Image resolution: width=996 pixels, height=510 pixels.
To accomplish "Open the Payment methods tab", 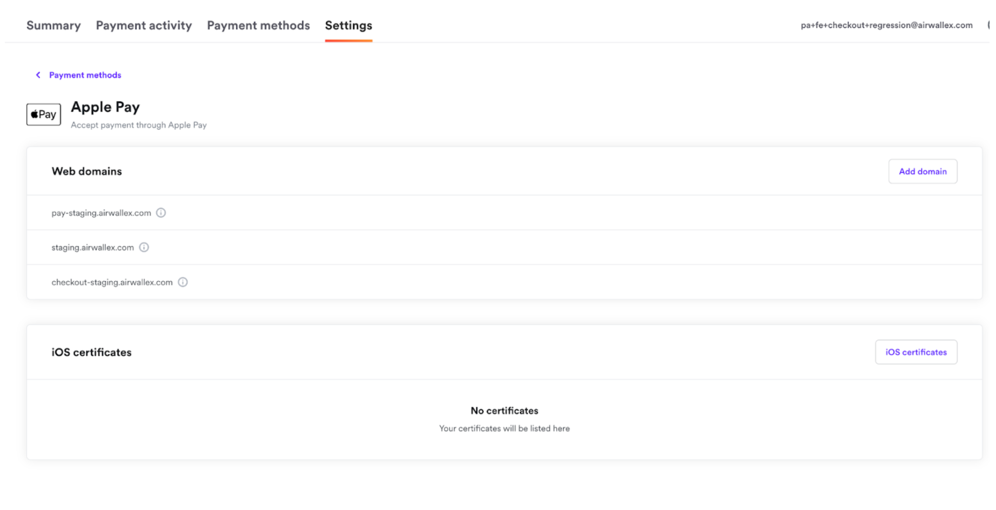I will 258,25.
